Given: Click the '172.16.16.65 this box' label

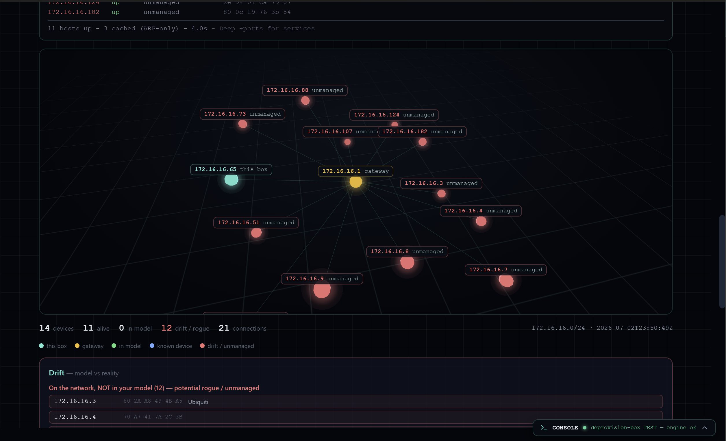Looking at the screenshot, I should pos(231,169).
